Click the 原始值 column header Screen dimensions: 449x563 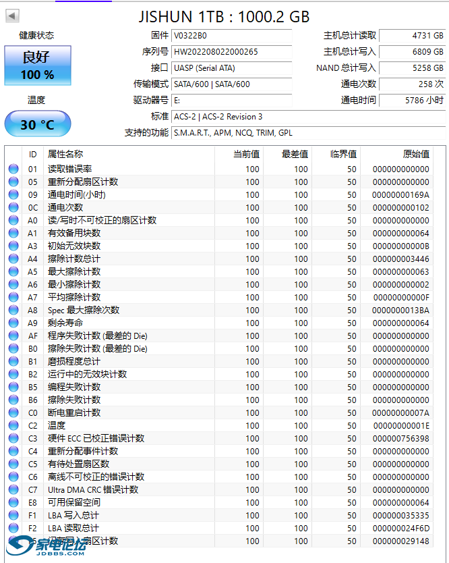coord(396,155)
